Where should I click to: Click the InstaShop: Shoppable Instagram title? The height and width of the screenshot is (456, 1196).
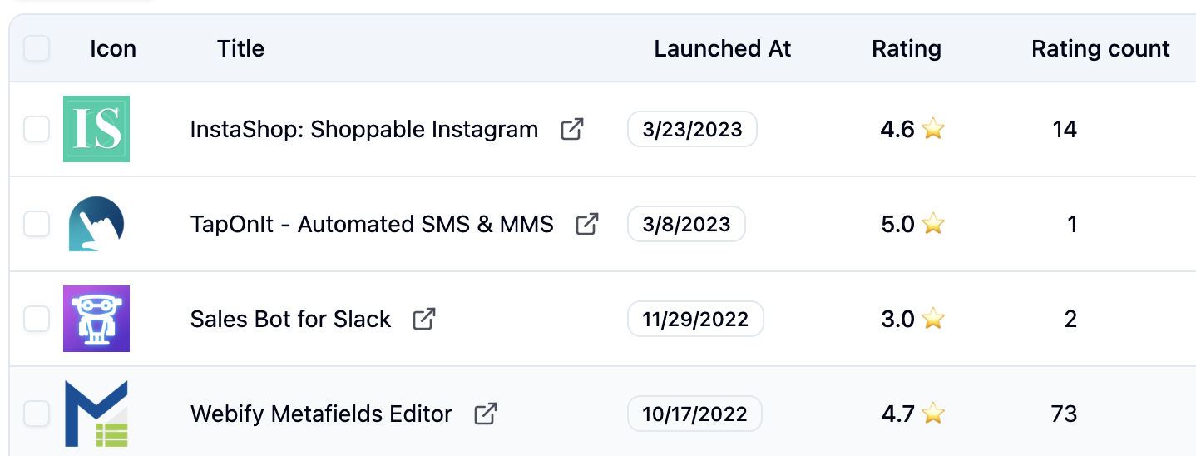point(364,130)
